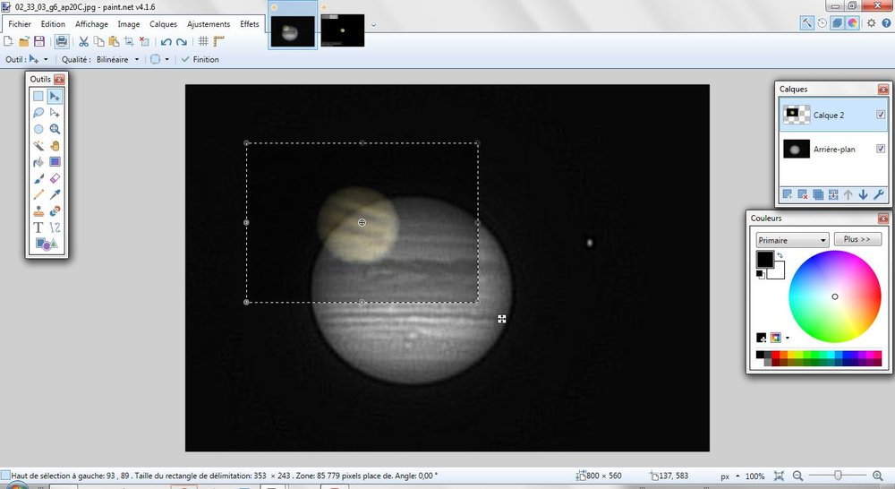Click the Crop to Selection icon

(x=129, y=41)
